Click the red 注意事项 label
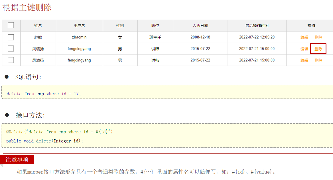 pyautogui.click(x=17, y=160)
